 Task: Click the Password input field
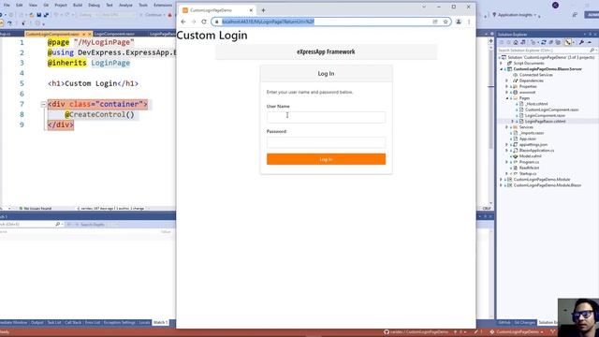coord(326,142)
